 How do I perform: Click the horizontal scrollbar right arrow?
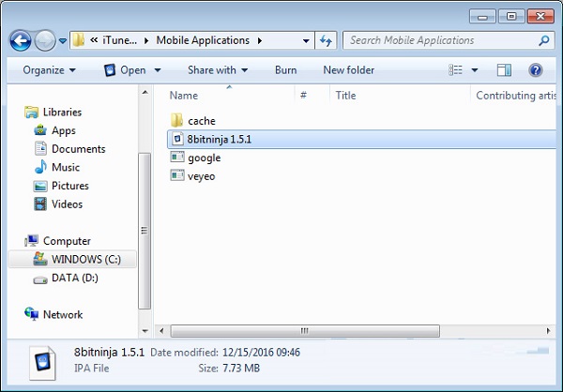pos(548,331)
